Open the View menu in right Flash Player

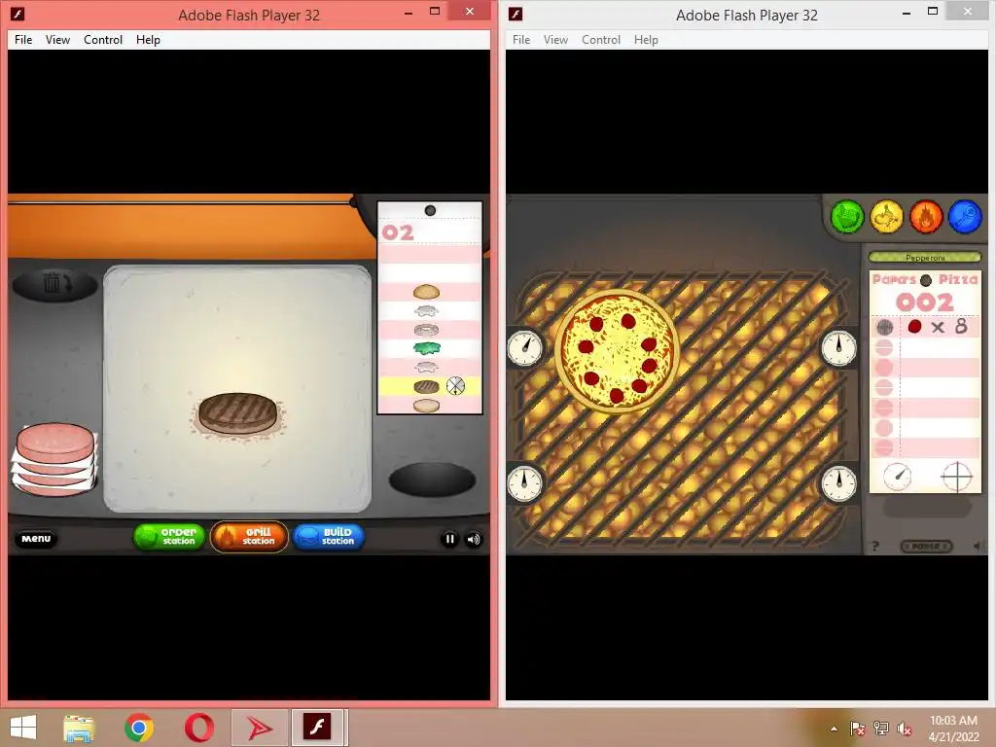[x=555, y=39]
